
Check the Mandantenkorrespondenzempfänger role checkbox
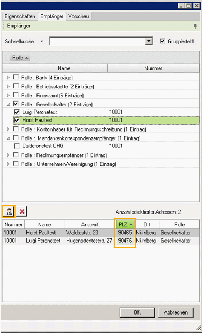coord(16,138)
